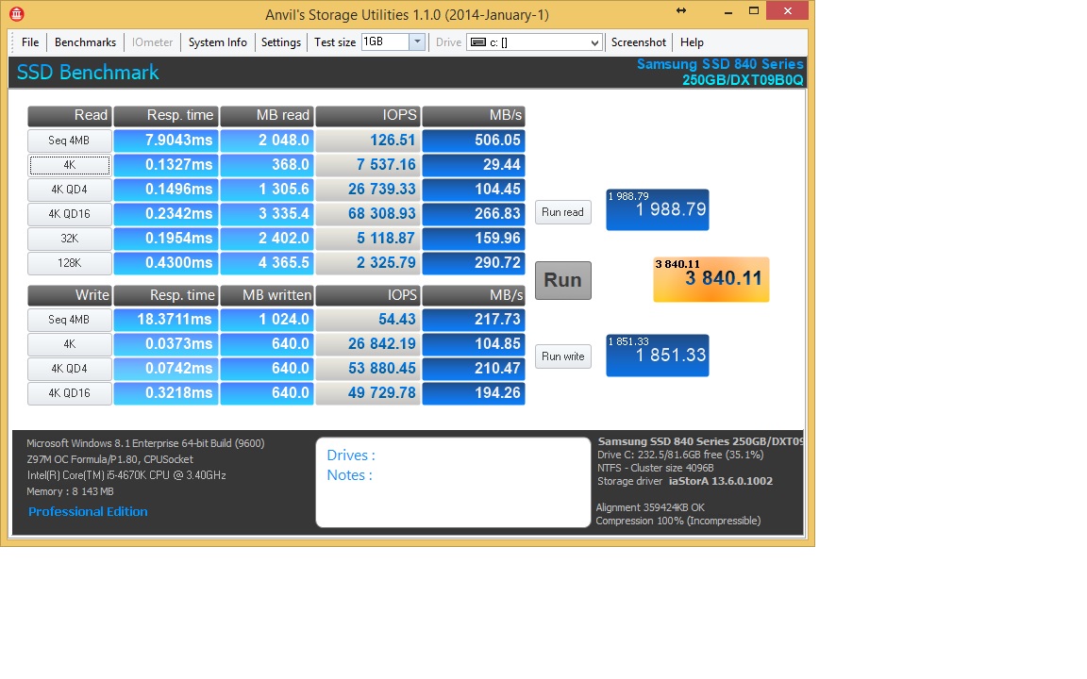Screen dimensions: 1087x679
Task: Close the Anvil's Storage Utilities window
Action: point(788,10)
